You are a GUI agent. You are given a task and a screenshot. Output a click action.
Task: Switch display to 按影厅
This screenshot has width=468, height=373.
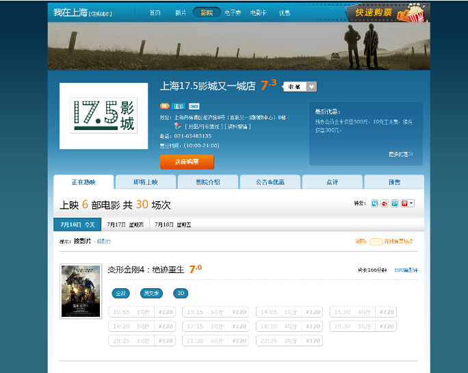tap(104, 242)
